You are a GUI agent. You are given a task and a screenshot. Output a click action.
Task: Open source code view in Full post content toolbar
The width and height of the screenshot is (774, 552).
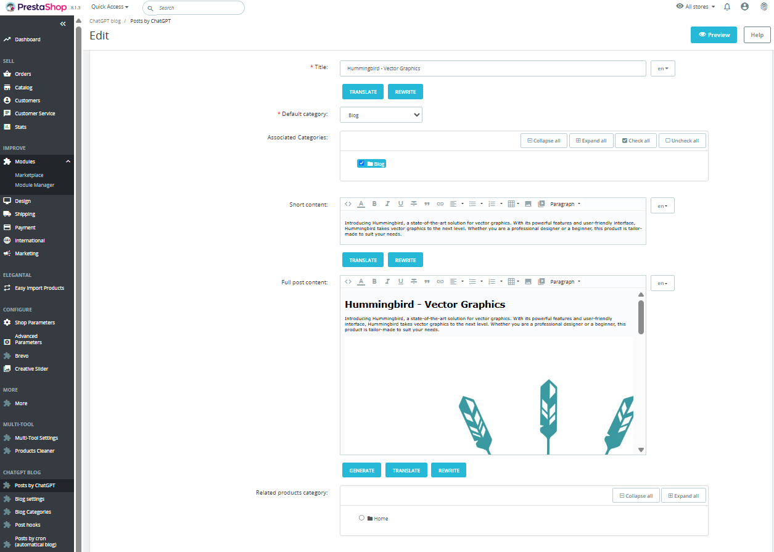point(348,282)
